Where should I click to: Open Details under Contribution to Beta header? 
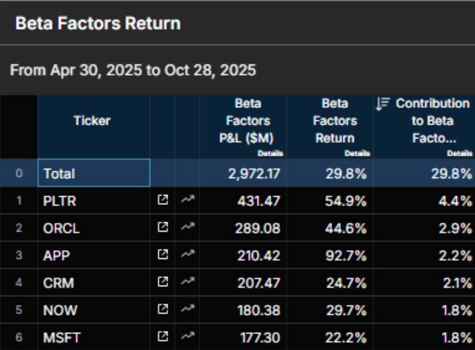[x=459, y=153]
